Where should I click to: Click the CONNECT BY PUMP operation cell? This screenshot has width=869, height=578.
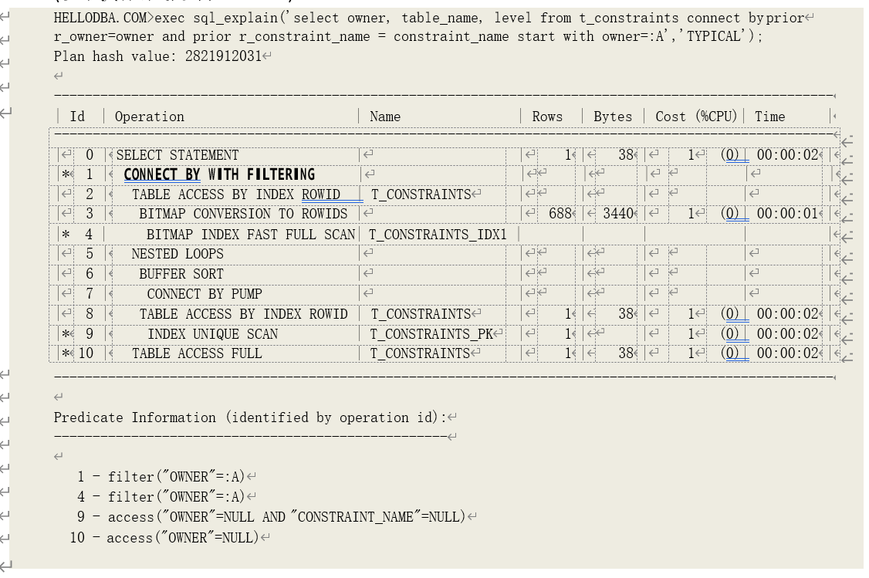tap(205, 294)
